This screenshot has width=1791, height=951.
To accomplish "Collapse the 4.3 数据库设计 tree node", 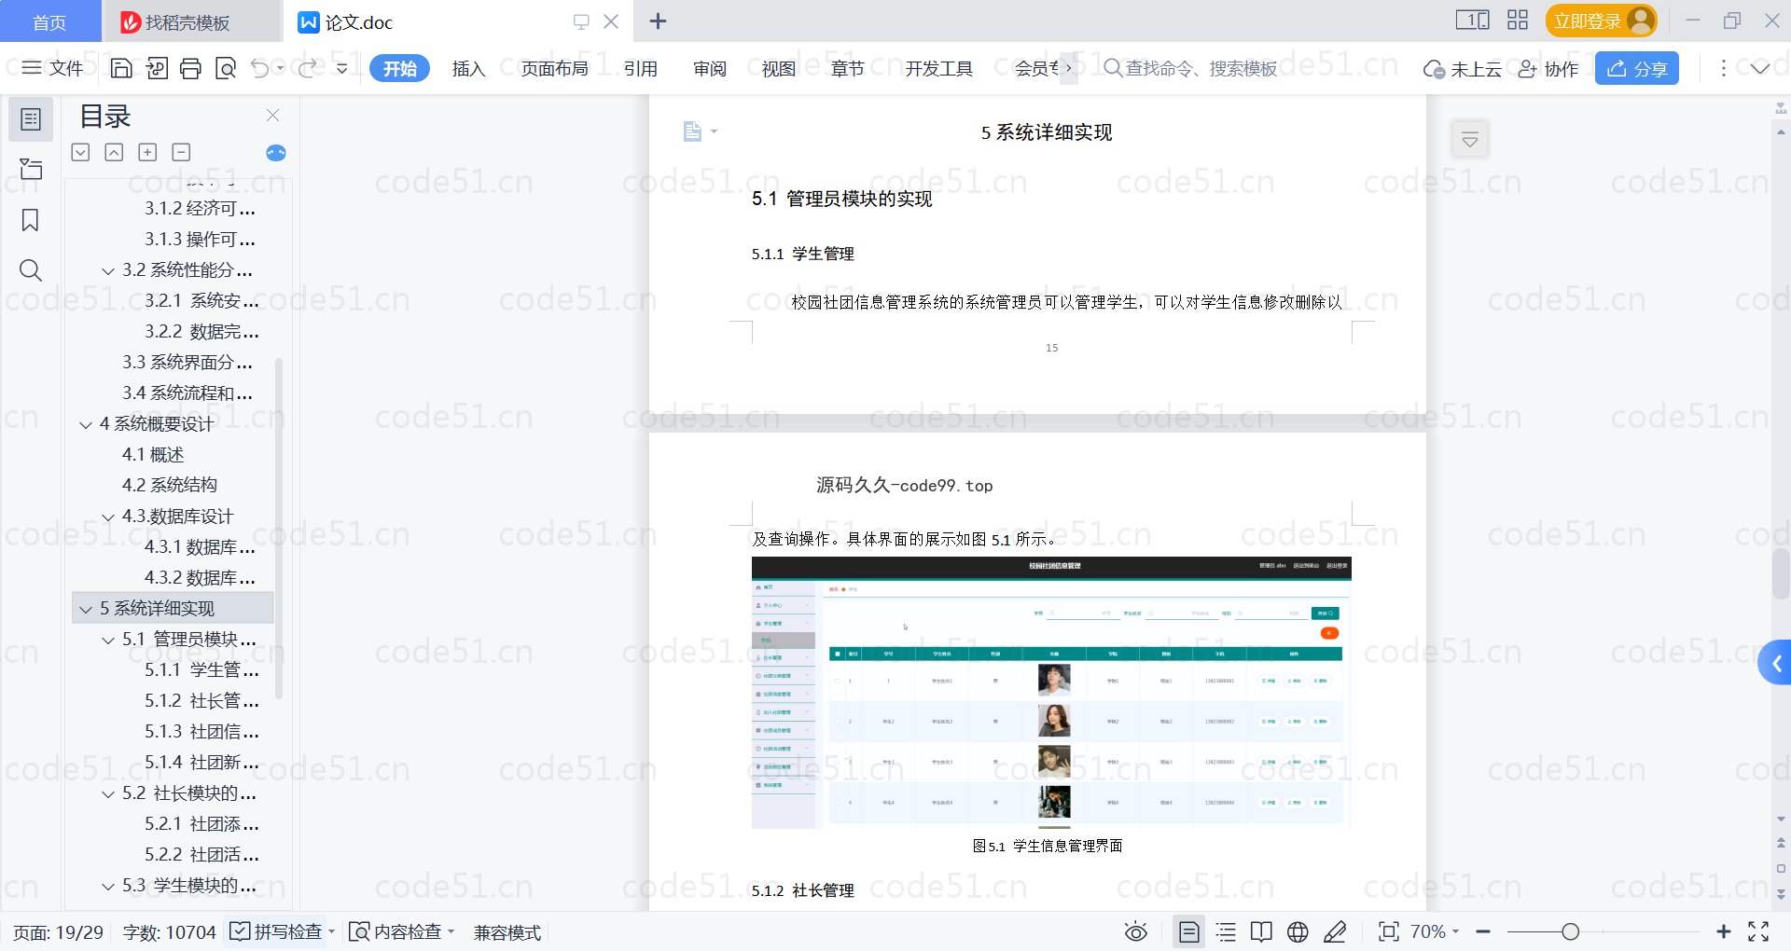I will [x=108, y=517].
